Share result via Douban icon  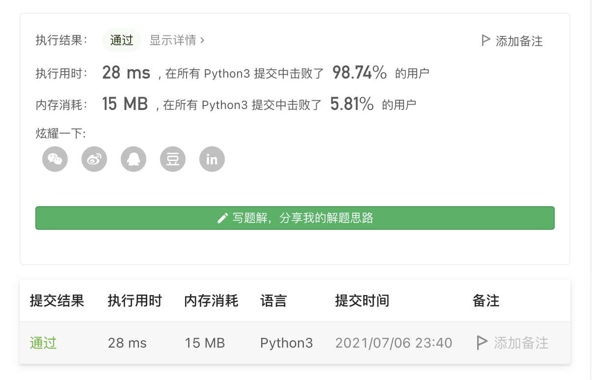click(x=173, y=159)
